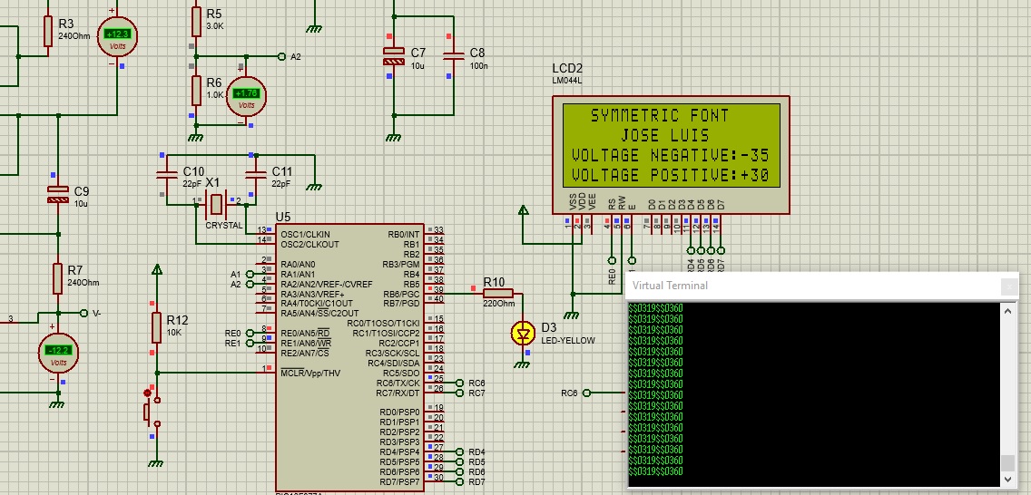
Task: Click the Virtual Terminal scrollbar thumb
Action: [x=1007, y=461]
